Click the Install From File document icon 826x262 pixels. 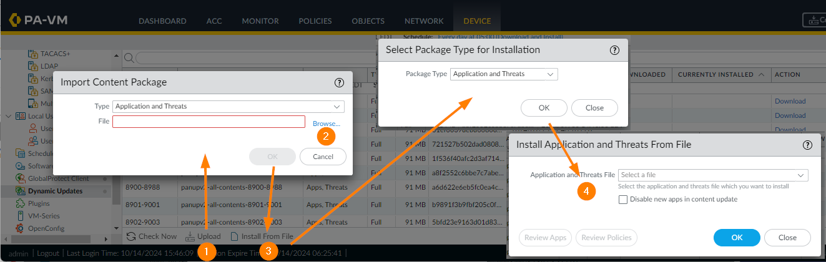click(235, 236)
